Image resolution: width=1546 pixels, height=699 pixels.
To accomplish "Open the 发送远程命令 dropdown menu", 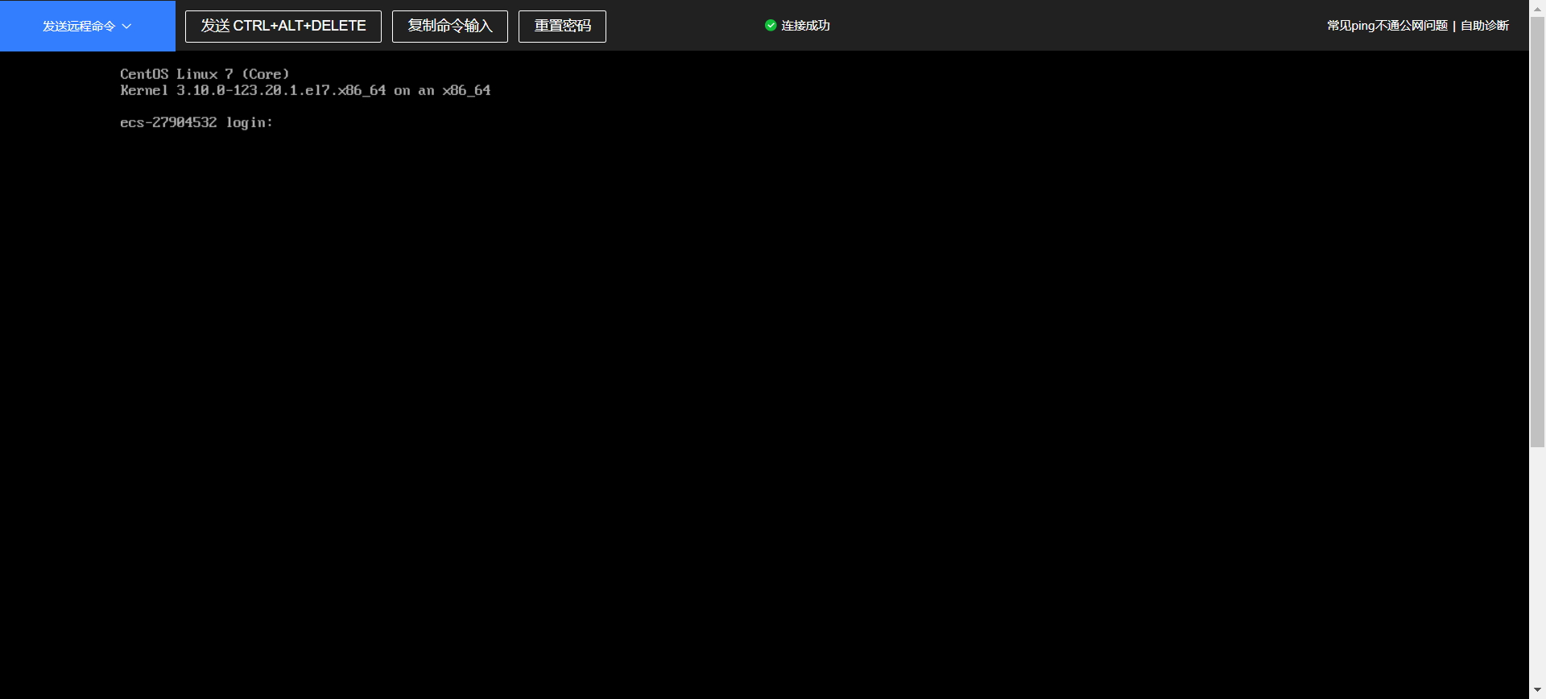I will (87, 26).
